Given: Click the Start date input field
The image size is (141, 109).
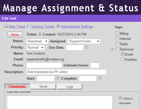Looking at the screenshot, I should pos(46,78).
